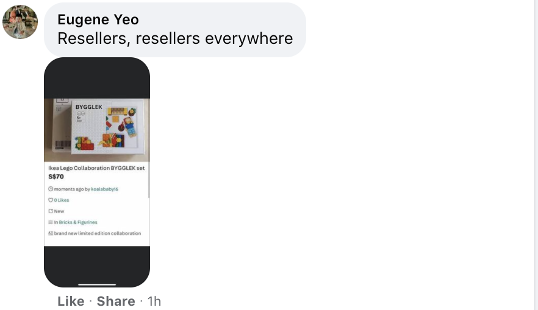Click the heart icon beside 0 Likes
The image size is (538, 310).
pos(51,200)
